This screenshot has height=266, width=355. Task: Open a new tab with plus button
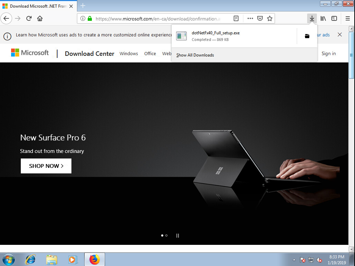tap(83, 6)
